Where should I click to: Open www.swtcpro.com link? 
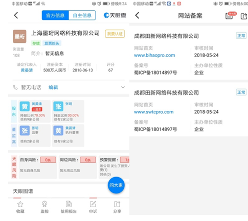coord(154,112)
